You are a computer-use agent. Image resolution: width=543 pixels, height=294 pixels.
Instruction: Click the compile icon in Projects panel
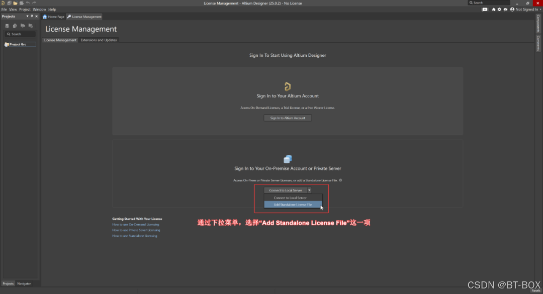15,26
